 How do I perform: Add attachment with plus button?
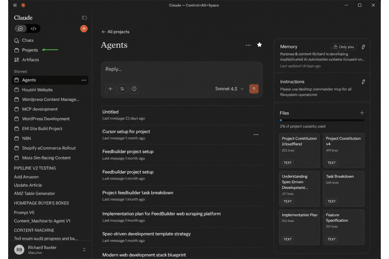coord(110,89)
